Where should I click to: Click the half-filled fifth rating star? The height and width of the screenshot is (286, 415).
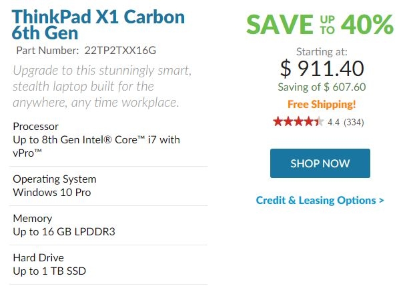pyautogui.click(x=319, y=122)
